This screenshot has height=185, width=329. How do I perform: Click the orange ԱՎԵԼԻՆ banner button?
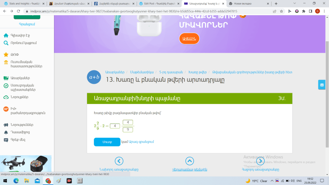189,39
